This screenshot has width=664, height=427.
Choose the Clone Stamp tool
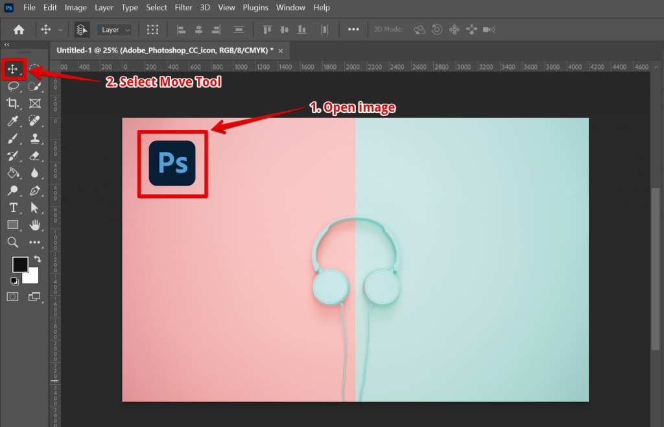pos(35,138)
